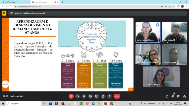The width and height of the screenshot is (189, 106).
Task: Open the activities panel icon
Action: pos(185,96)
